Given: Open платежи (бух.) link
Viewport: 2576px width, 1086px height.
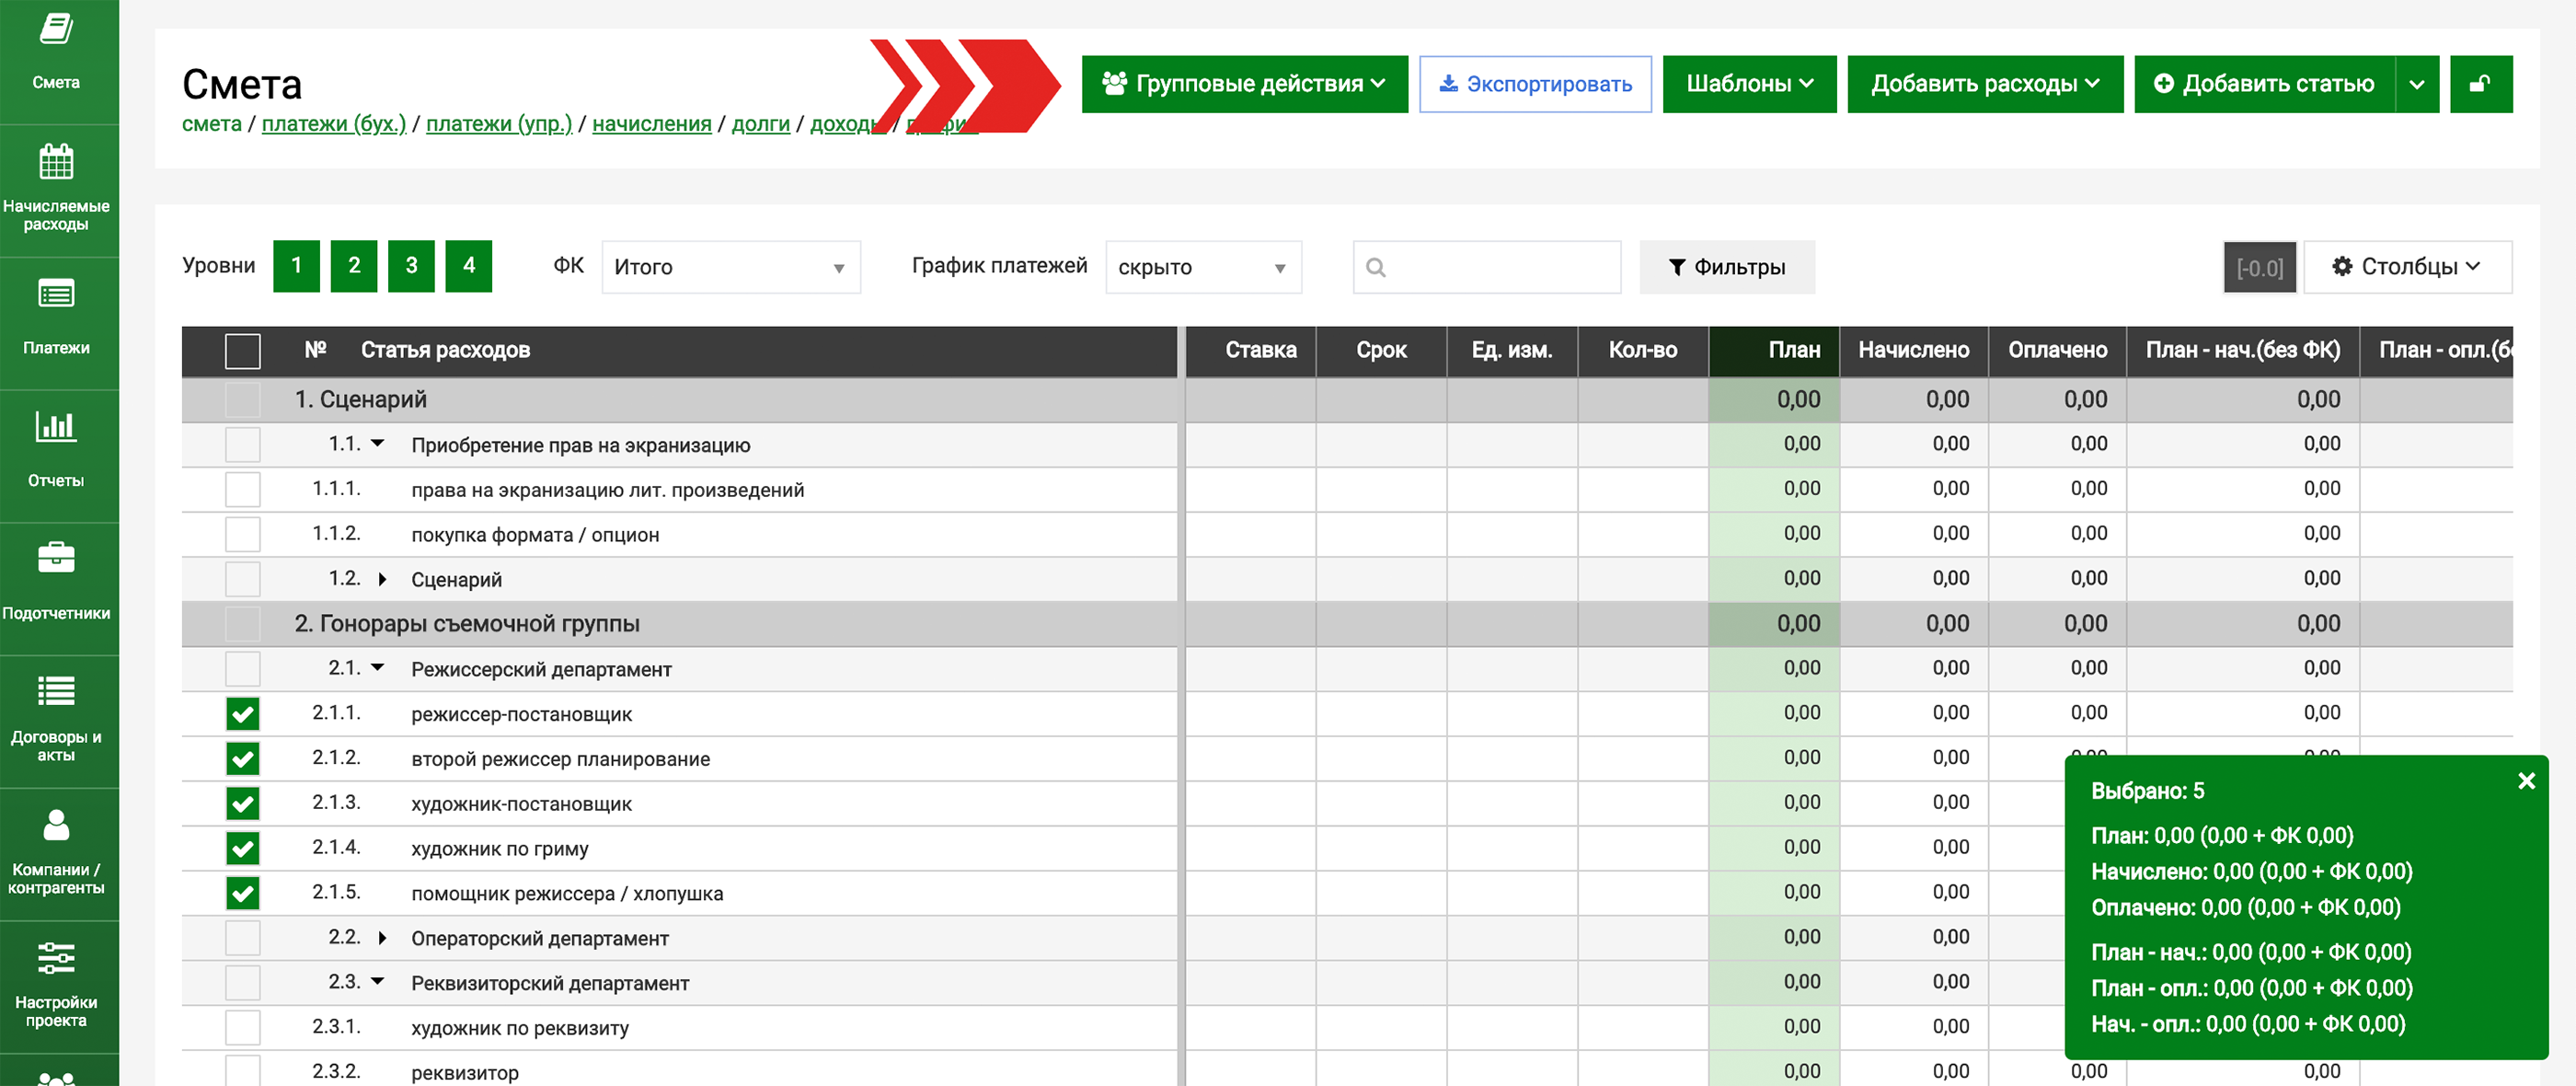Looking at the screenshot, I should (x=334, y=124).
